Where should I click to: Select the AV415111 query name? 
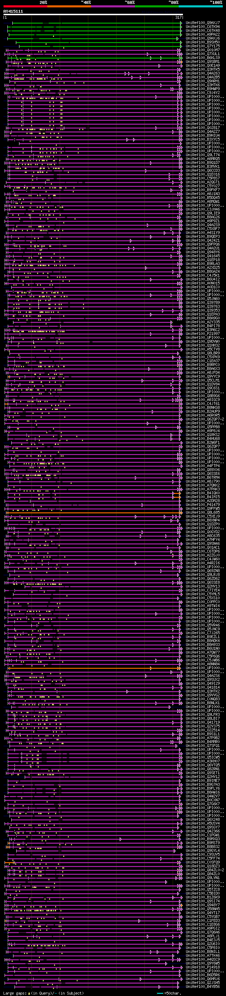[x=13, y=12]
